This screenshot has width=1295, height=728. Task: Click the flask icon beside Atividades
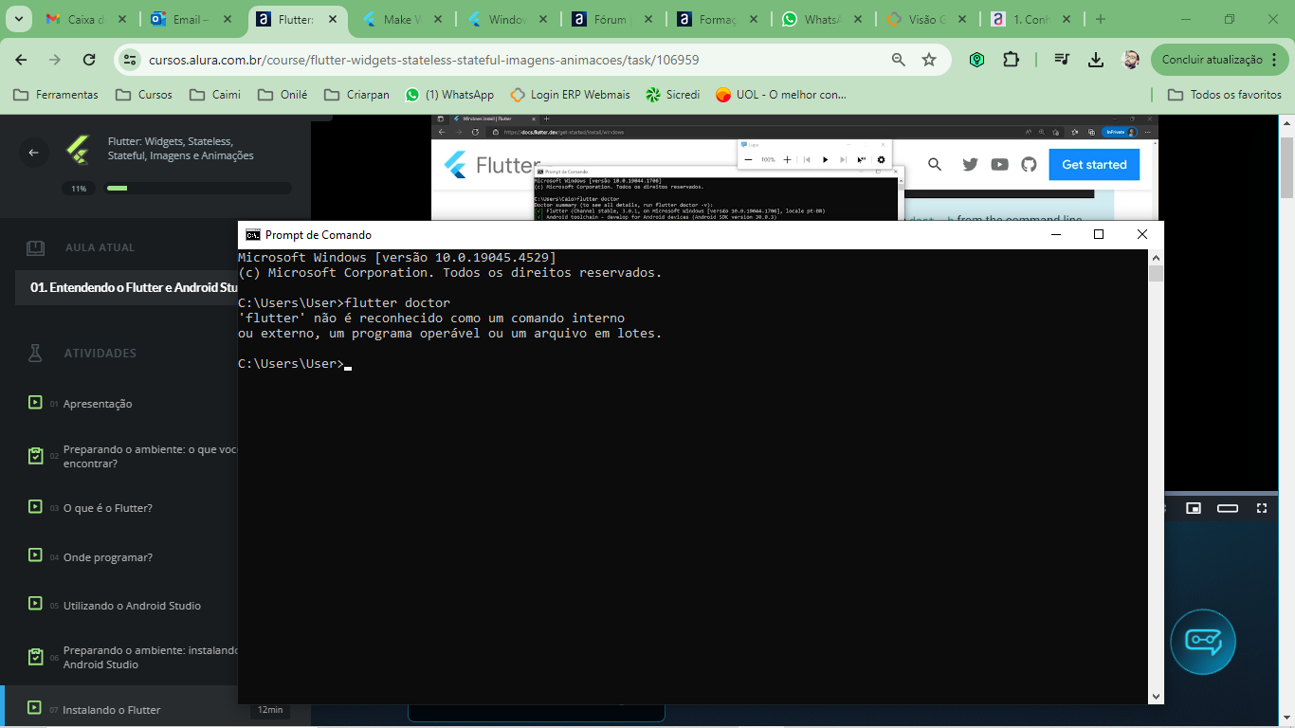35,353
